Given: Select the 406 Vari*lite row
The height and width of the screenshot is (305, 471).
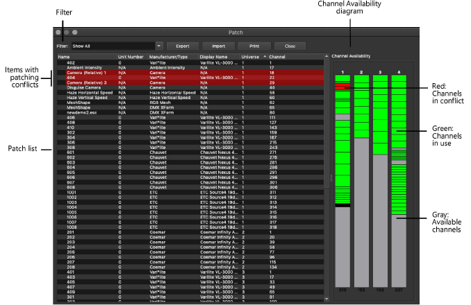Looking at the screenshot, I should [x=190, y=117].
